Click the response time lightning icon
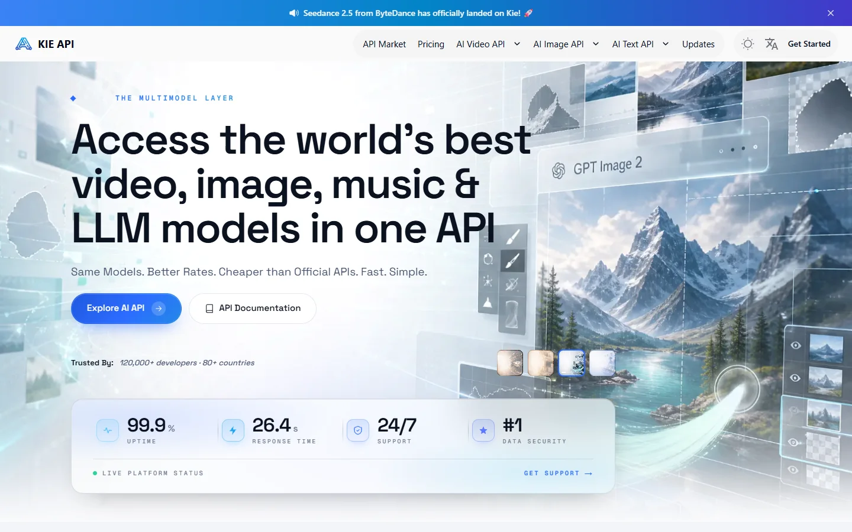 pyautogui.click(x=233, y=430)
